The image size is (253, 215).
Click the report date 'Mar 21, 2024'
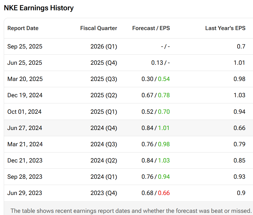(x=25, y=144)
